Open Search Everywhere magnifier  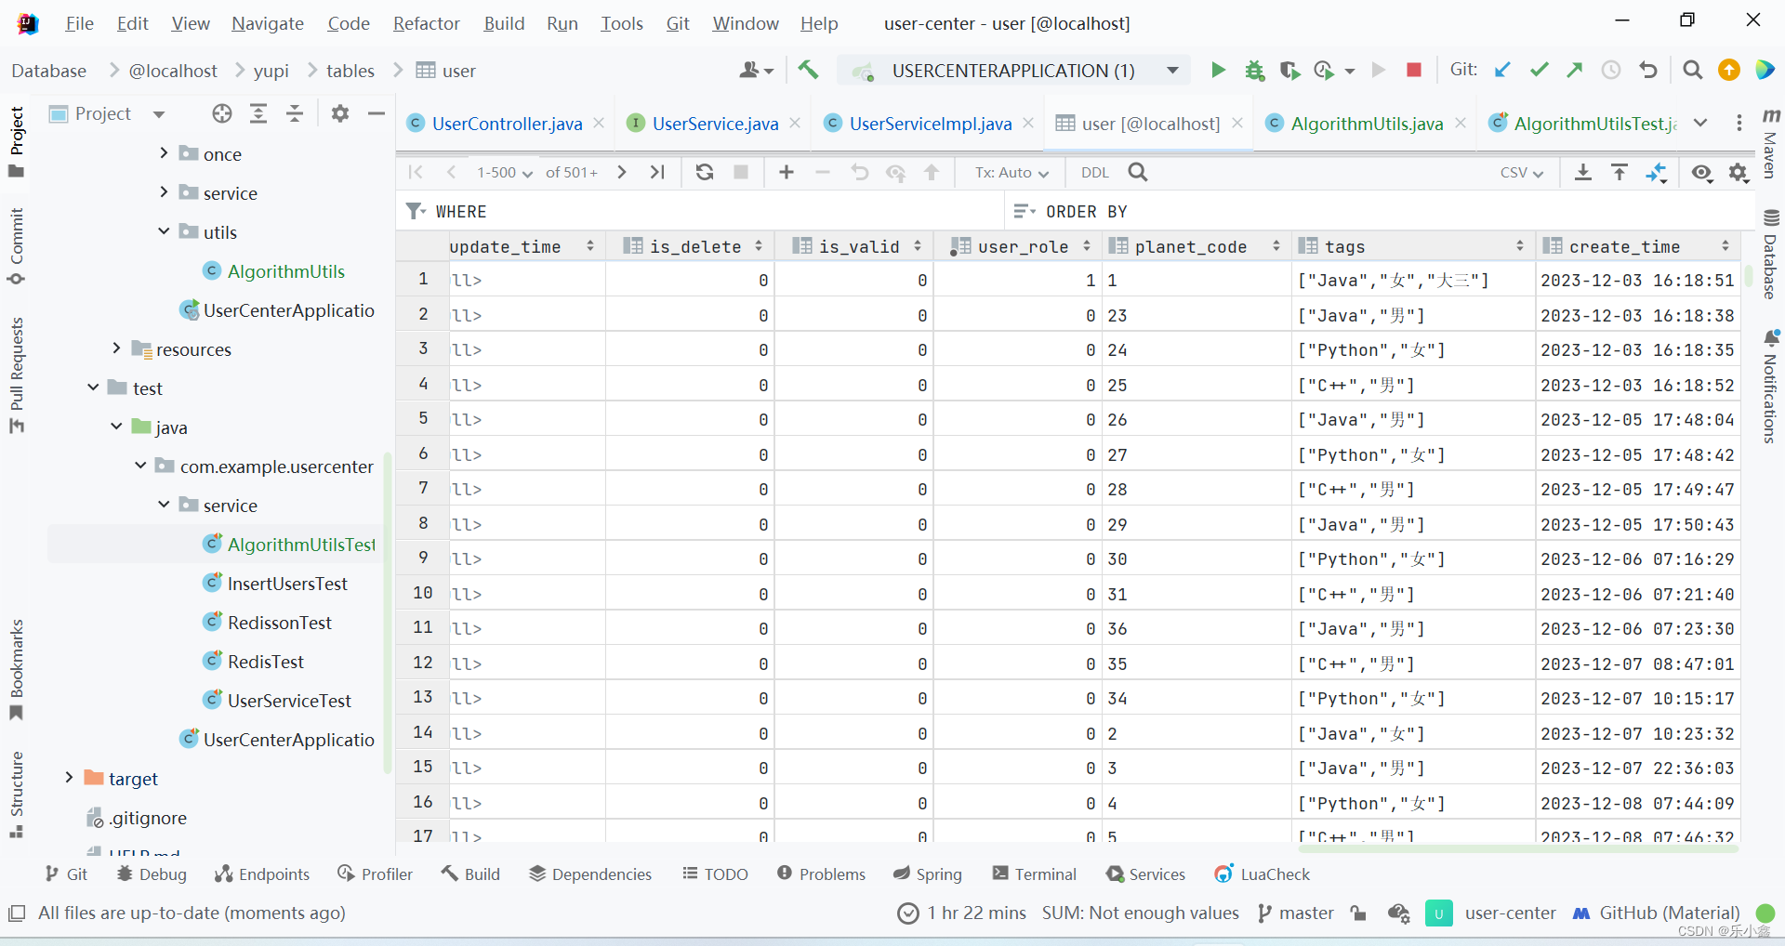1693,71
